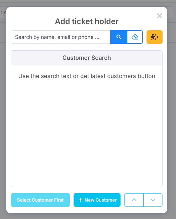Move selection down with the down chevron

pos(153,200)
